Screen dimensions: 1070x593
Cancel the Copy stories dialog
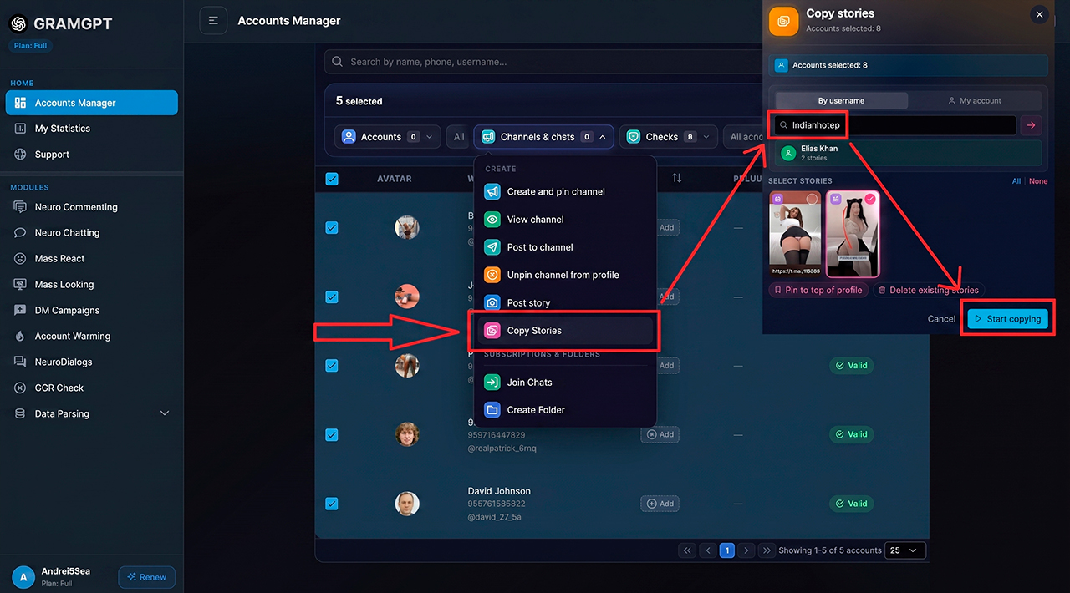coord(941,319)
